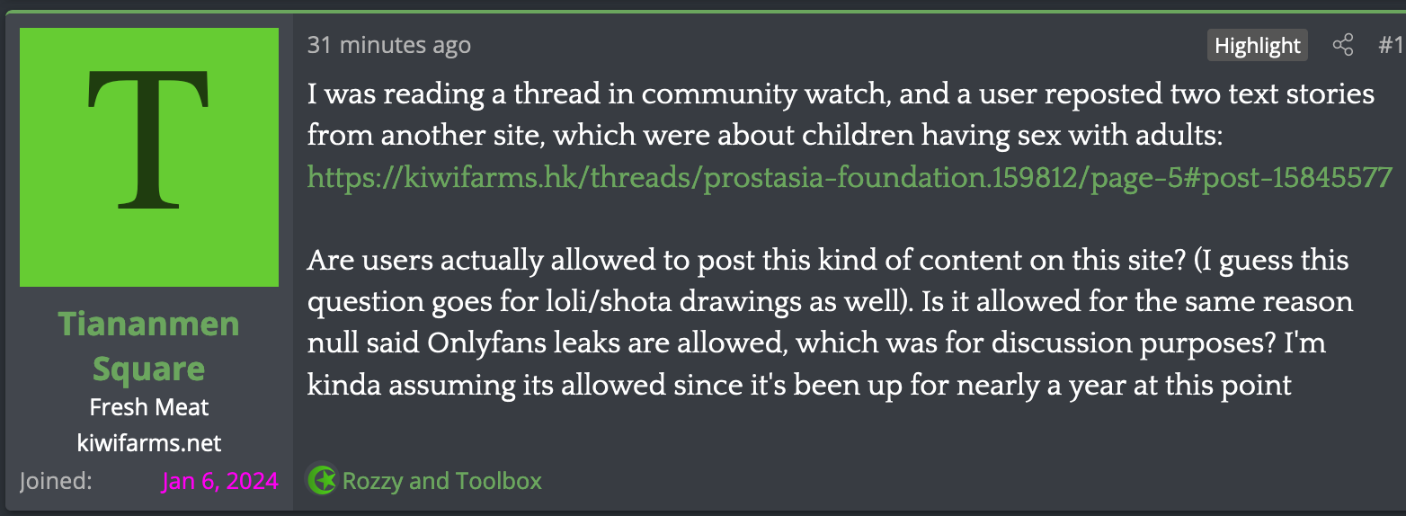The image size is (1406, 516).
Task: Click the green star reaction icon
Action: coord(322,480)
